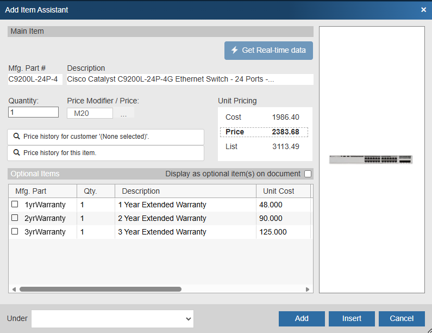This screenshot has height=333, width=432.
Task: Open price history for this item
Action: point(106,153)
